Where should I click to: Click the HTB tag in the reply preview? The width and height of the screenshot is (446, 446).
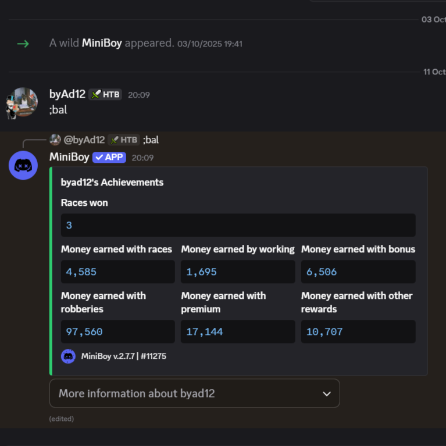pyautogui.click(x=124, y=140)
